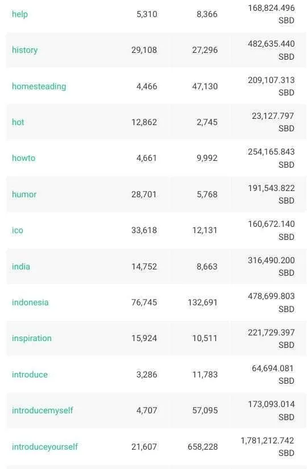Open the introduceyourself tag link
This screenshot has width=307, height=469.
pos(45,447)
